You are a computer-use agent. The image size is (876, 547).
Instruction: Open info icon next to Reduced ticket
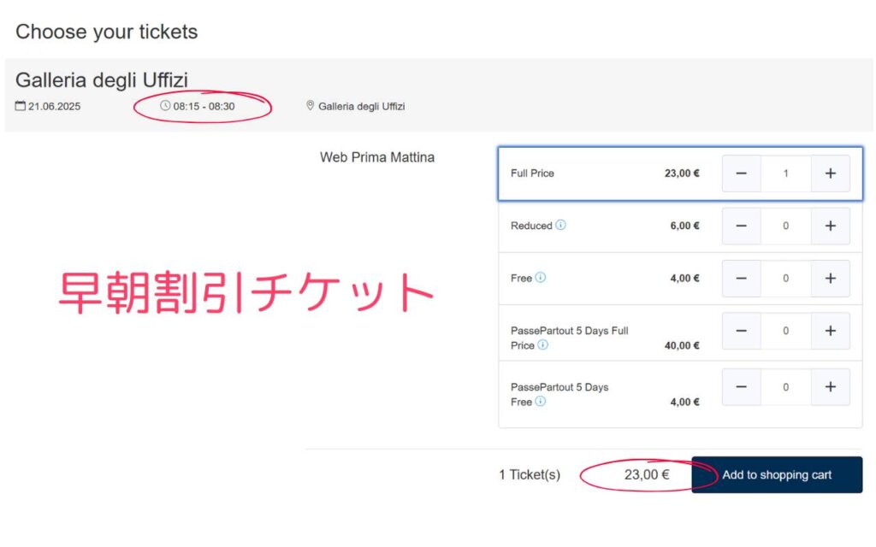pyautogui.click(x=560, y=225)
